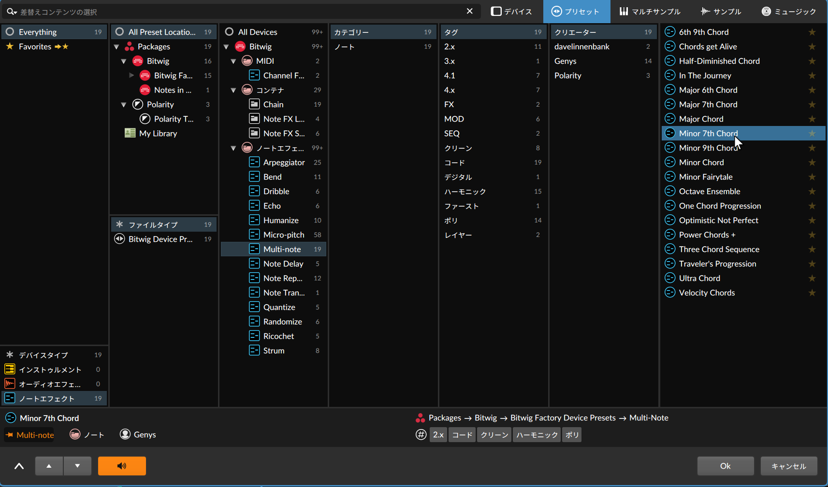Select the All Devices radio filter
Screen dimensions: 828x487
tap(229, 32)
